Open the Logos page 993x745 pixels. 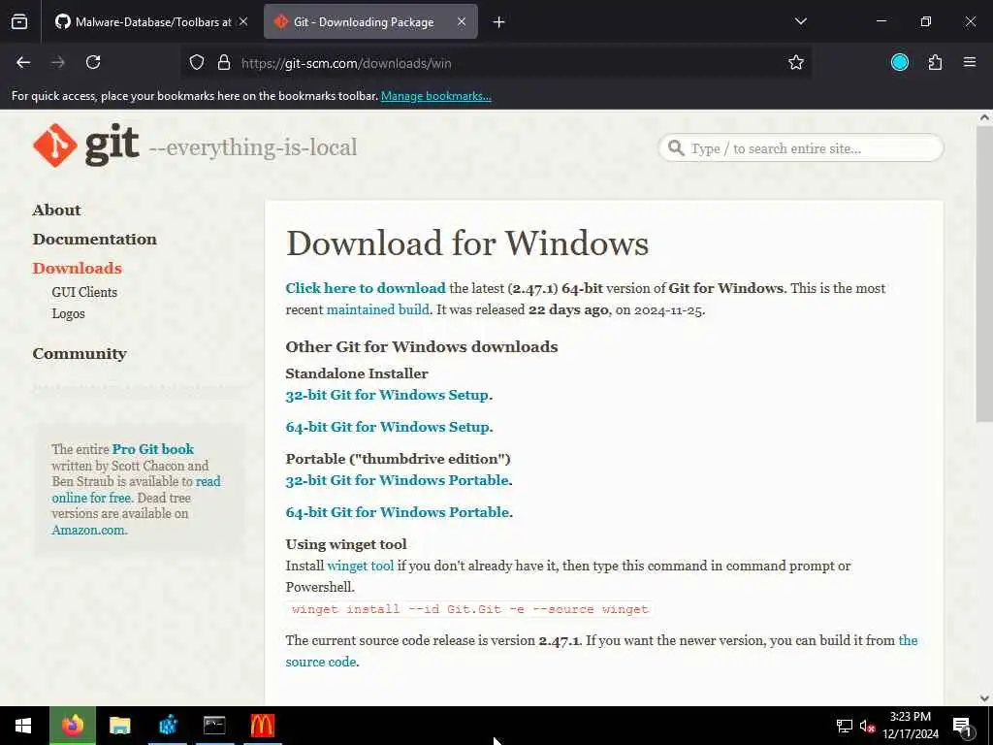[69, 314]
